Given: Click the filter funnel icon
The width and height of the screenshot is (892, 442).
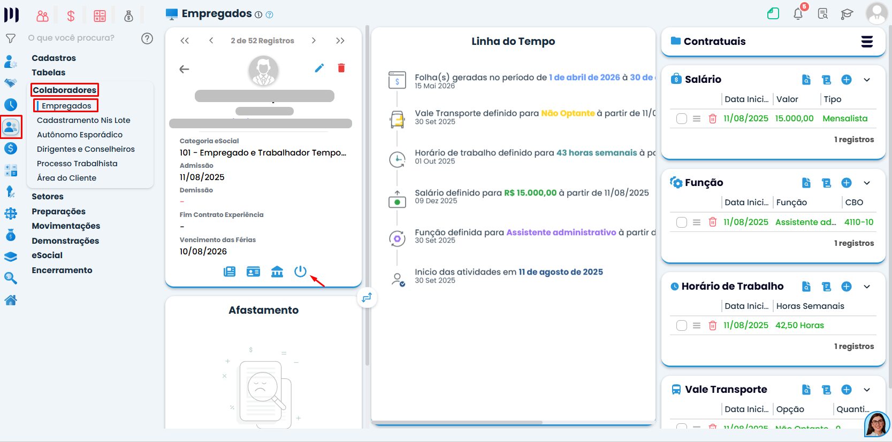Looking at the screenshot, I should coord(11,38).
